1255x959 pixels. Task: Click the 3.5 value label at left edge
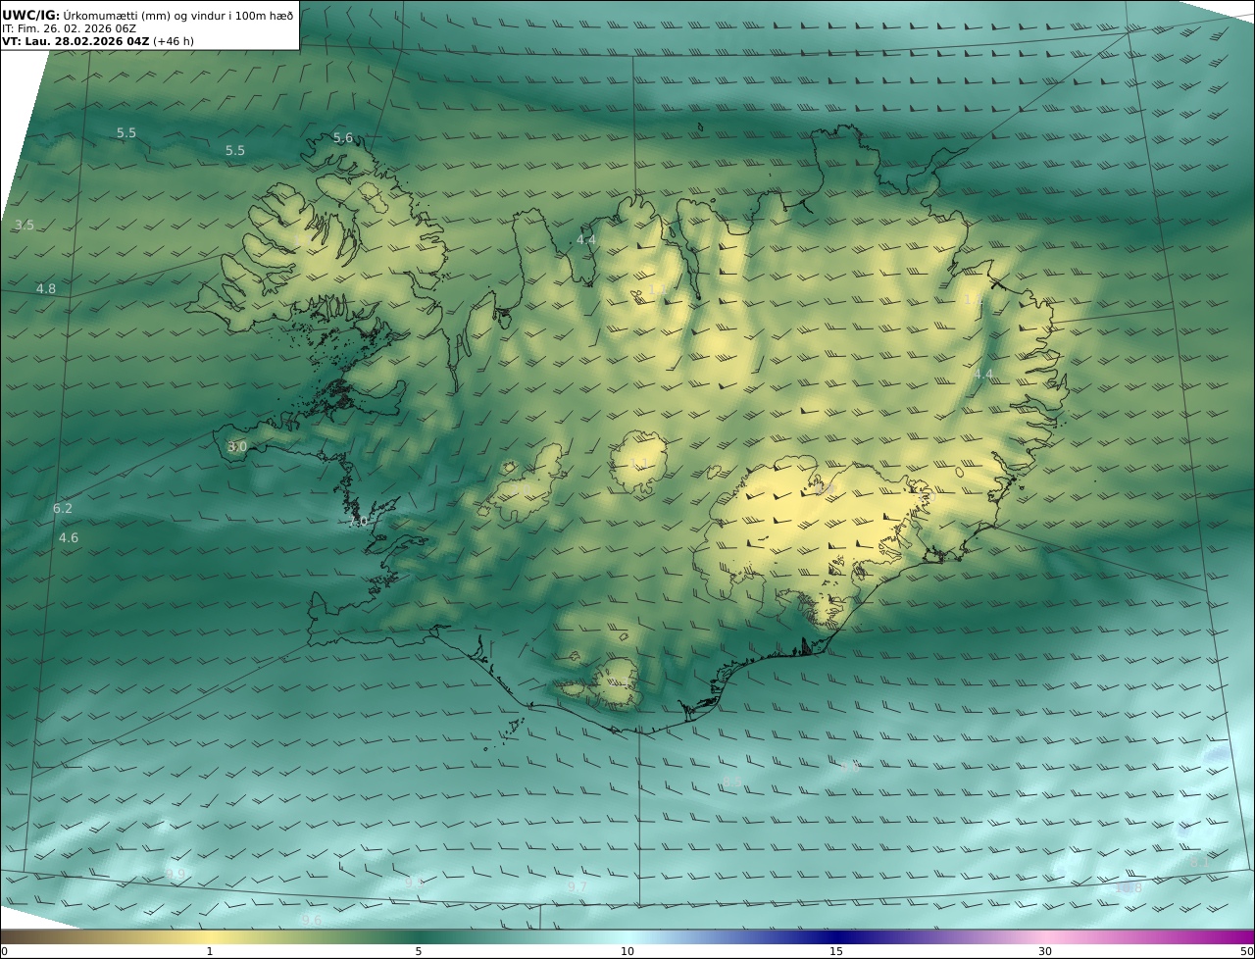25,226
